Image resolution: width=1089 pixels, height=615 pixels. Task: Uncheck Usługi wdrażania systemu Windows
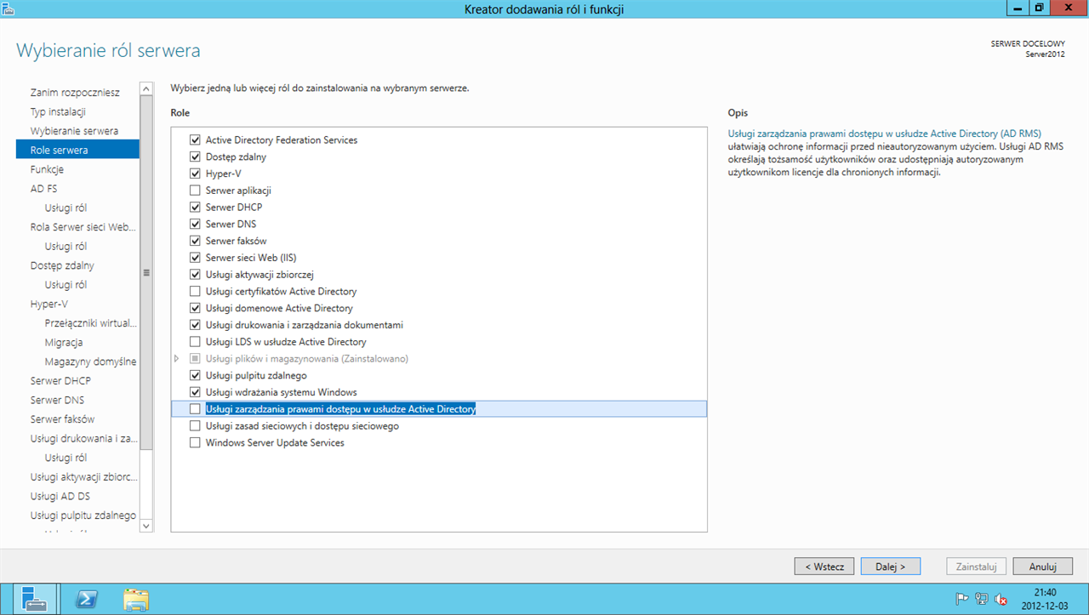tap(195, 392)
